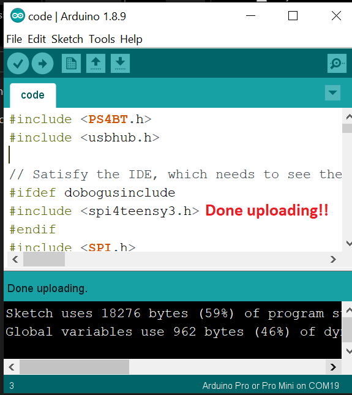352x395 pixels.
Task: Open the Edit menu
Action: tap(37, 39)
